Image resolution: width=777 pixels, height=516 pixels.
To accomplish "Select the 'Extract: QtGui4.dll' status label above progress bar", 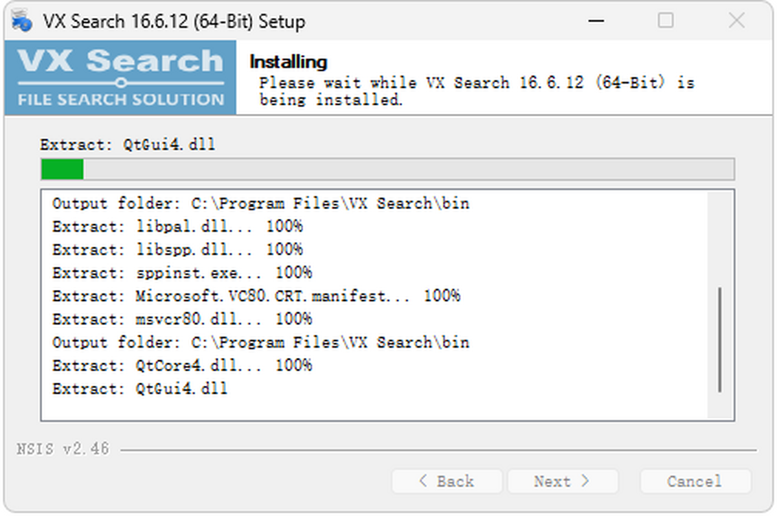I will (x=128, y=144).
